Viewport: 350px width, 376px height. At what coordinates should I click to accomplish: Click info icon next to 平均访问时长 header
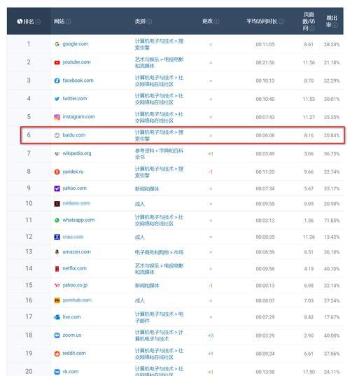click(x=281, y=22)
